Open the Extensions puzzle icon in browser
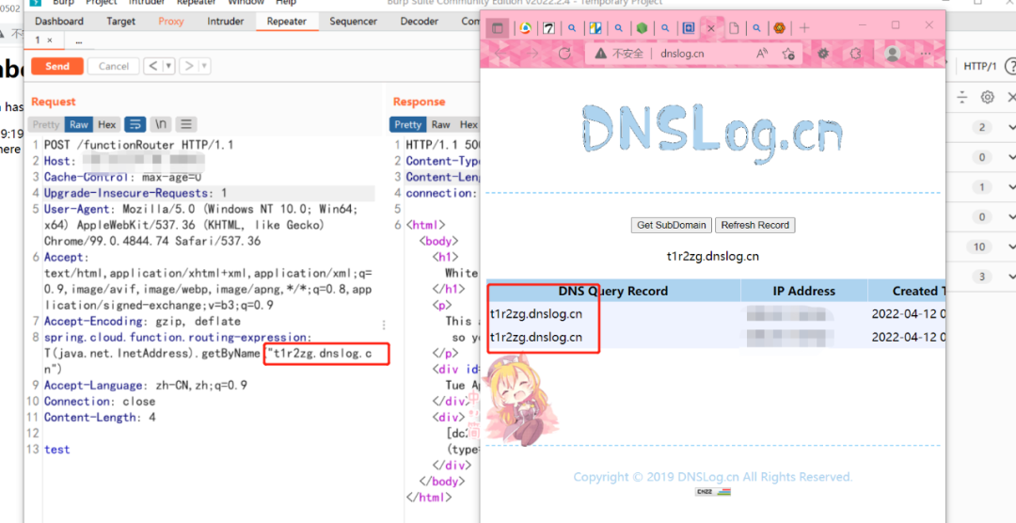Image resolution: width=1016 pixels, height=523 pixels. pyautogui.click(x=856, y=53)
